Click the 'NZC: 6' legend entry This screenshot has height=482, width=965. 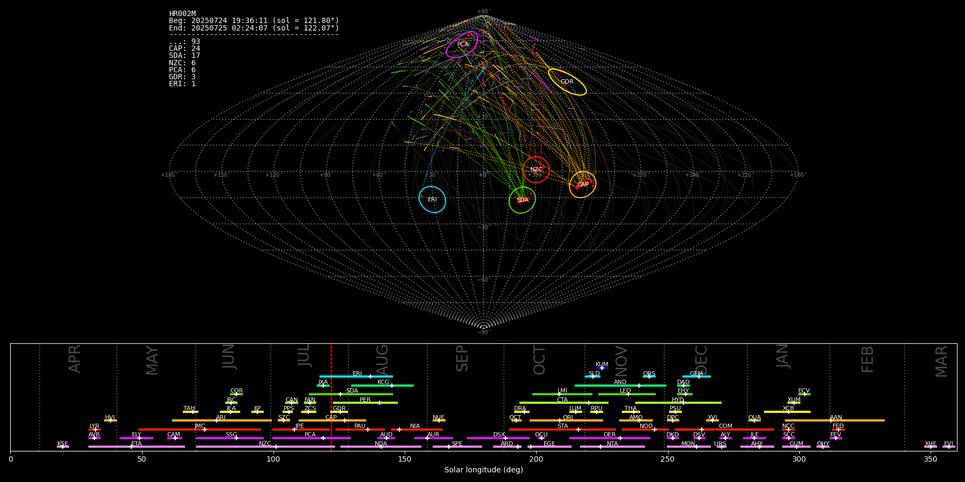tap(182, 63)
